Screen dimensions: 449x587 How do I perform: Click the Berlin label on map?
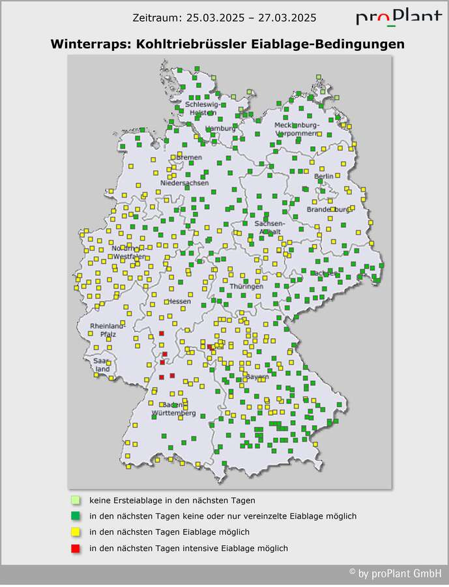point(324,176)
